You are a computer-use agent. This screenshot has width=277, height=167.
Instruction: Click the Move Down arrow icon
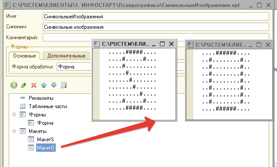[54, 85]
